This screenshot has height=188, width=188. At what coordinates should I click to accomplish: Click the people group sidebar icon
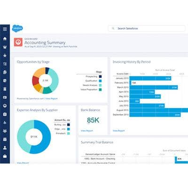(5, 131)
